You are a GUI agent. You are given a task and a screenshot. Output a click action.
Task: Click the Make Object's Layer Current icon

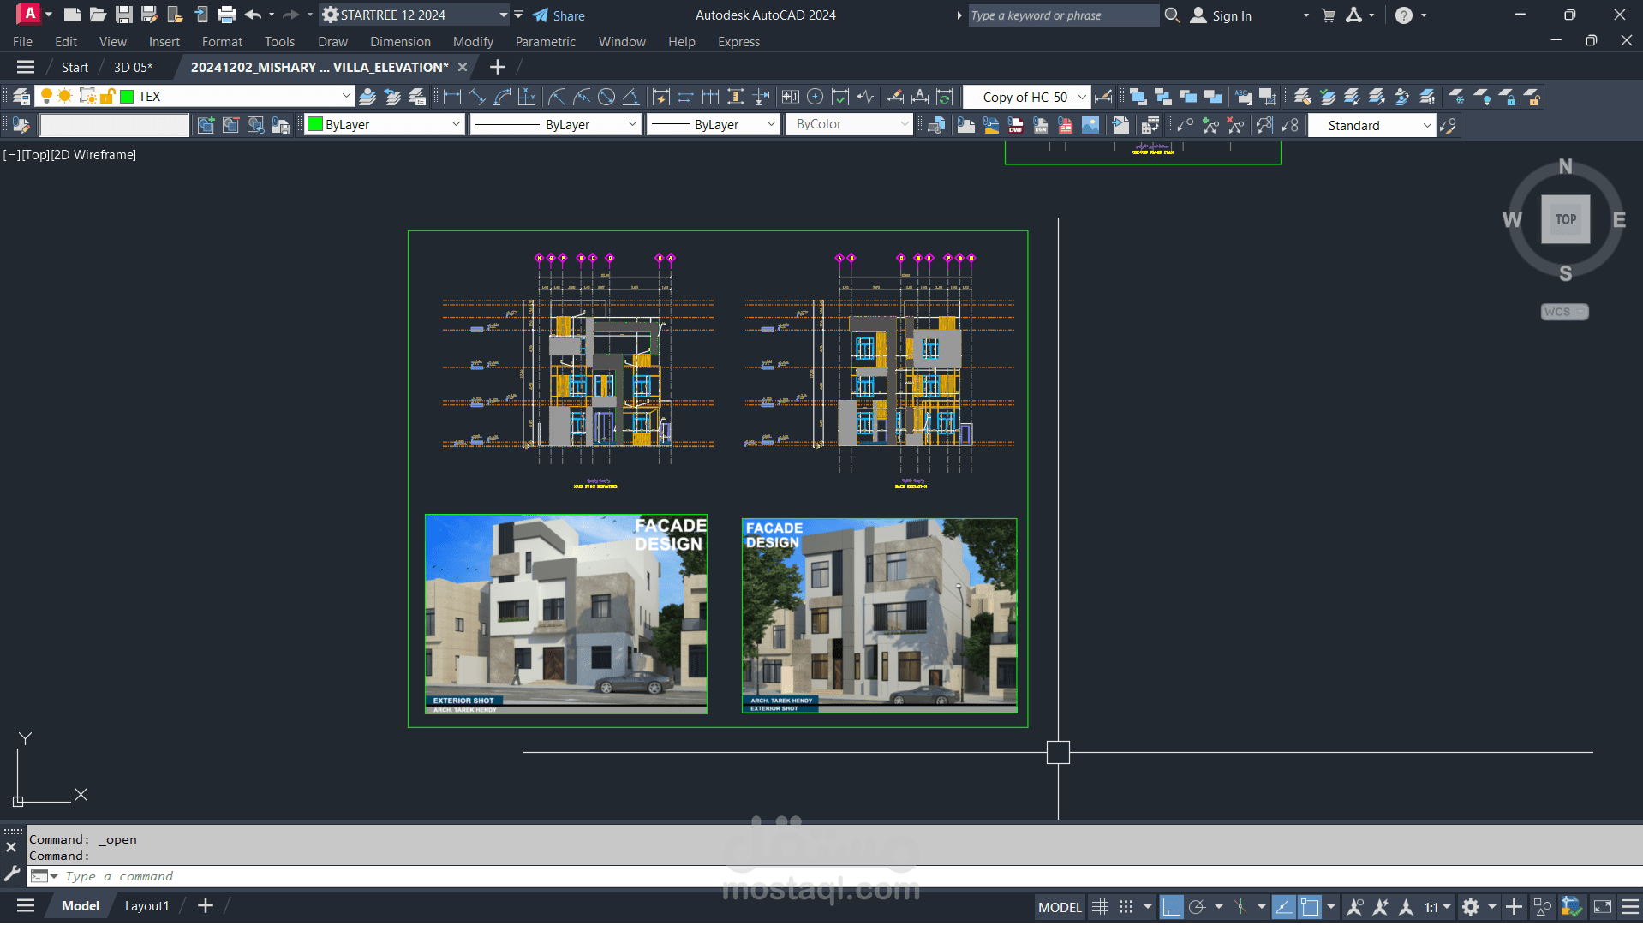pyautogui.click(x=367, y=97)
